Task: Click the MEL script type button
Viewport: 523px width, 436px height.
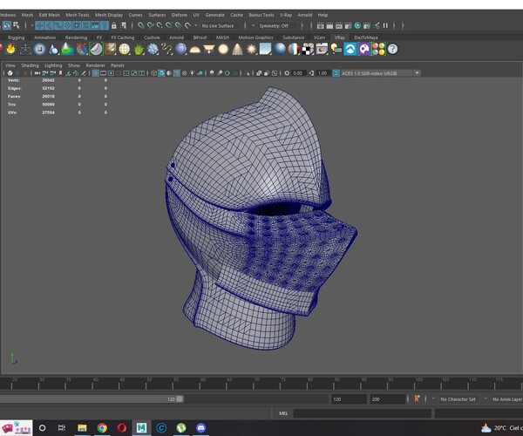Action: point(283,413)
